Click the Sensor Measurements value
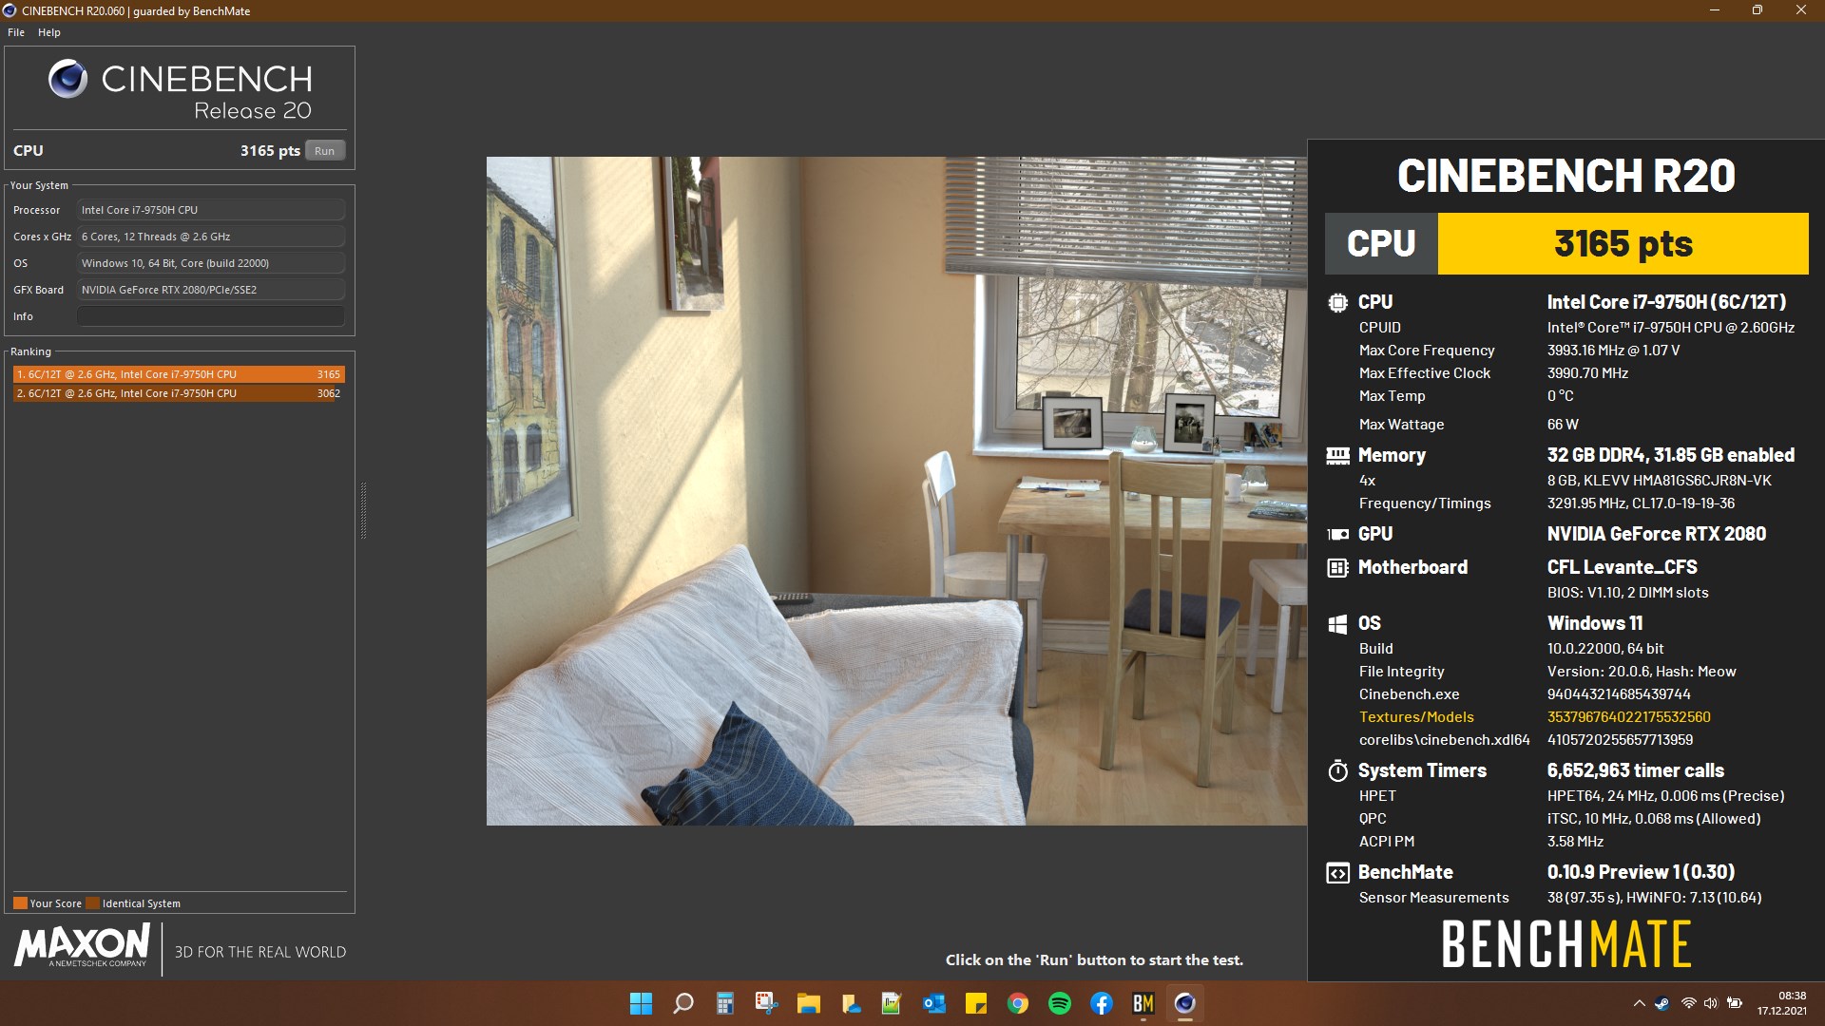The image size is (1825, 1026). coord(1654,898)
